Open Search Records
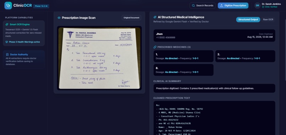The image size is (286, 135). coord(203,5)
